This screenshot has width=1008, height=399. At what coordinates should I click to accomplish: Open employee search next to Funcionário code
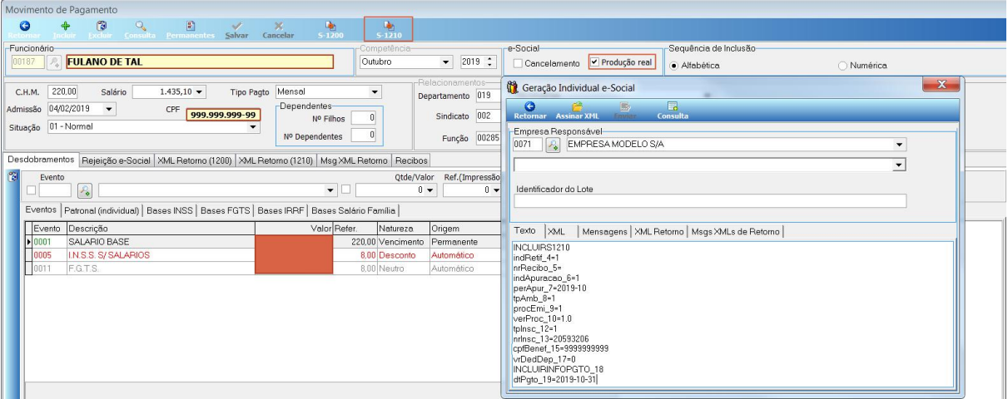click(52, 62)
